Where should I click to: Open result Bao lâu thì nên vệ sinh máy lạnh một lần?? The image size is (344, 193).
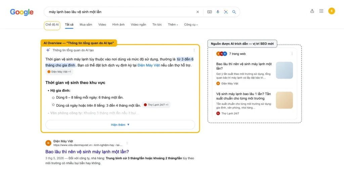coord(87,152)
